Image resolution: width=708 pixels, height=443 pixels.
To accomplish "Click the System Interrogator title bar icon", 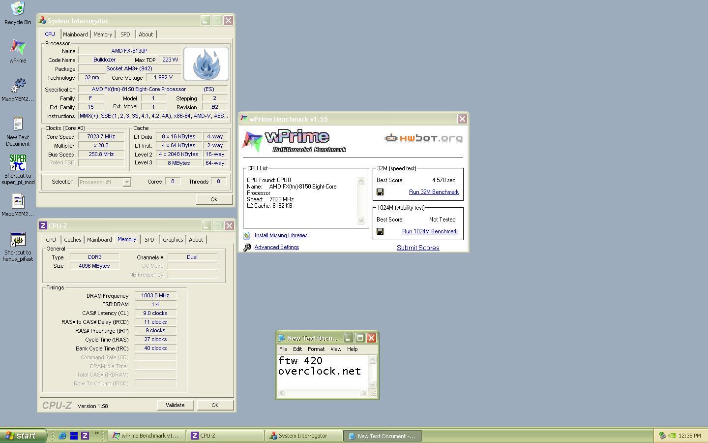I will (x=42, y=21).
